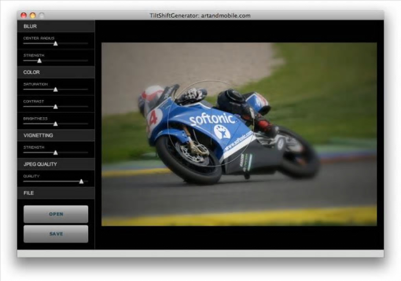Click the CENTER RADIUS label

coord(39,38)
